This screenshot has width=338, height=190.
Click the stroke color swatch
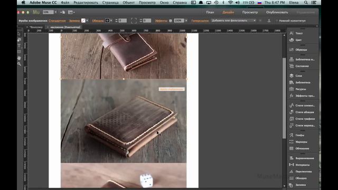click(107, 21)
